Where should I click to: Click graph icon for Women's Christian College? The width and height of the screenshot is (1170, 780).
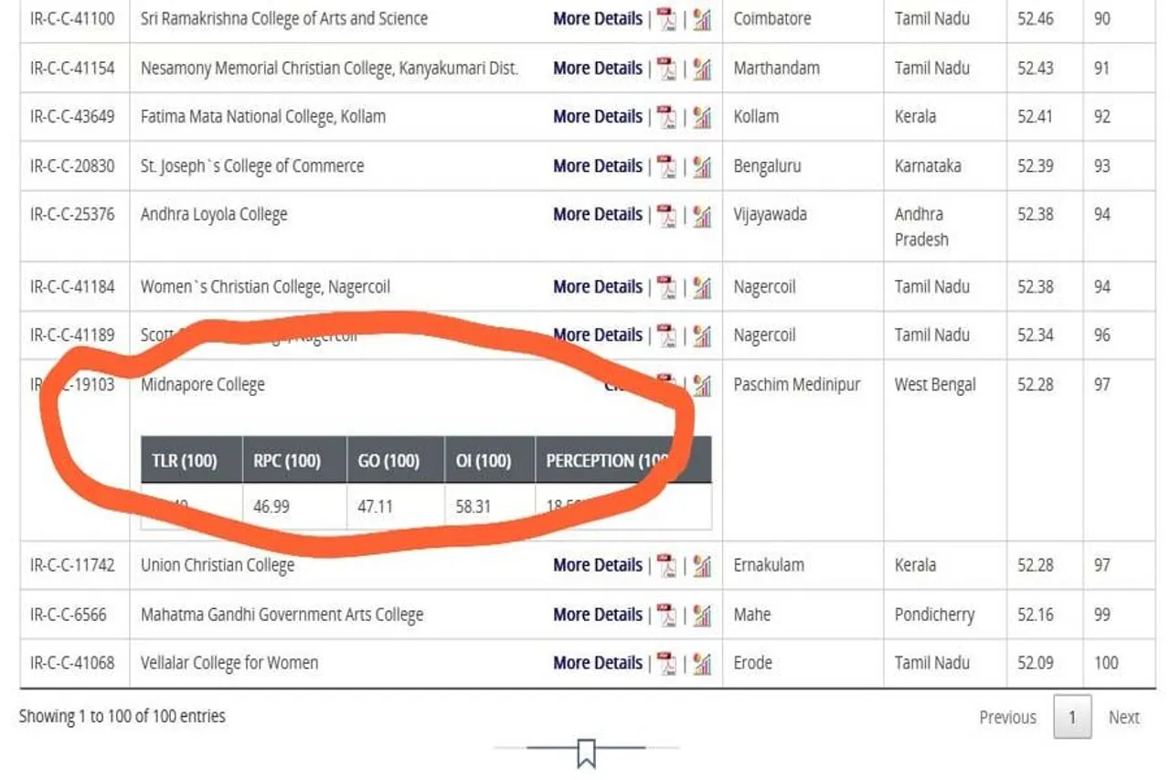pyautogui.click(x=701, y=287)
